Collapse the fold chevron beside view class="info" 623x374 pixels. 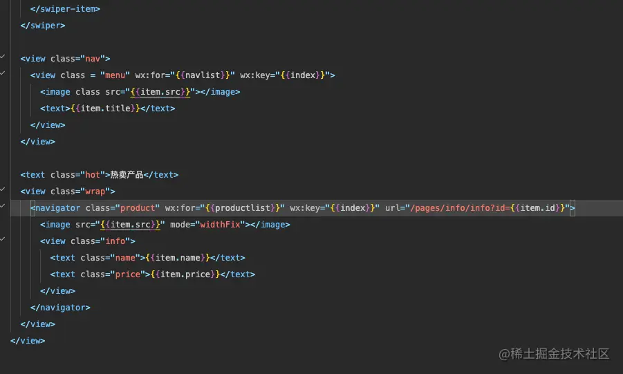[2, 239]
